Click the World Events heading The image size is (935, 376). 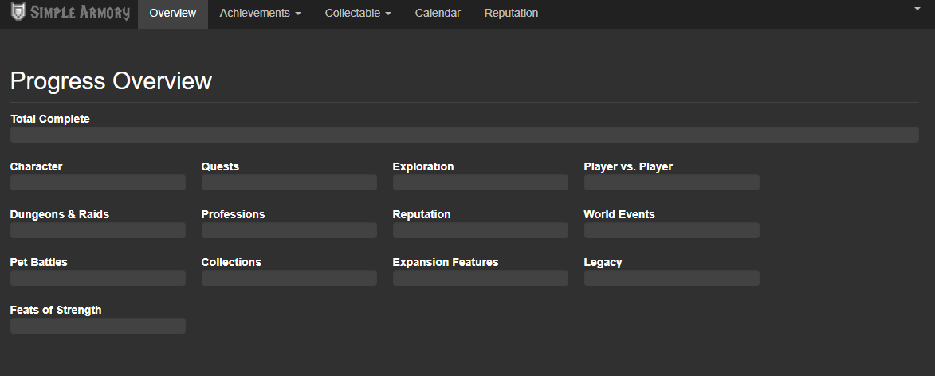619,214
